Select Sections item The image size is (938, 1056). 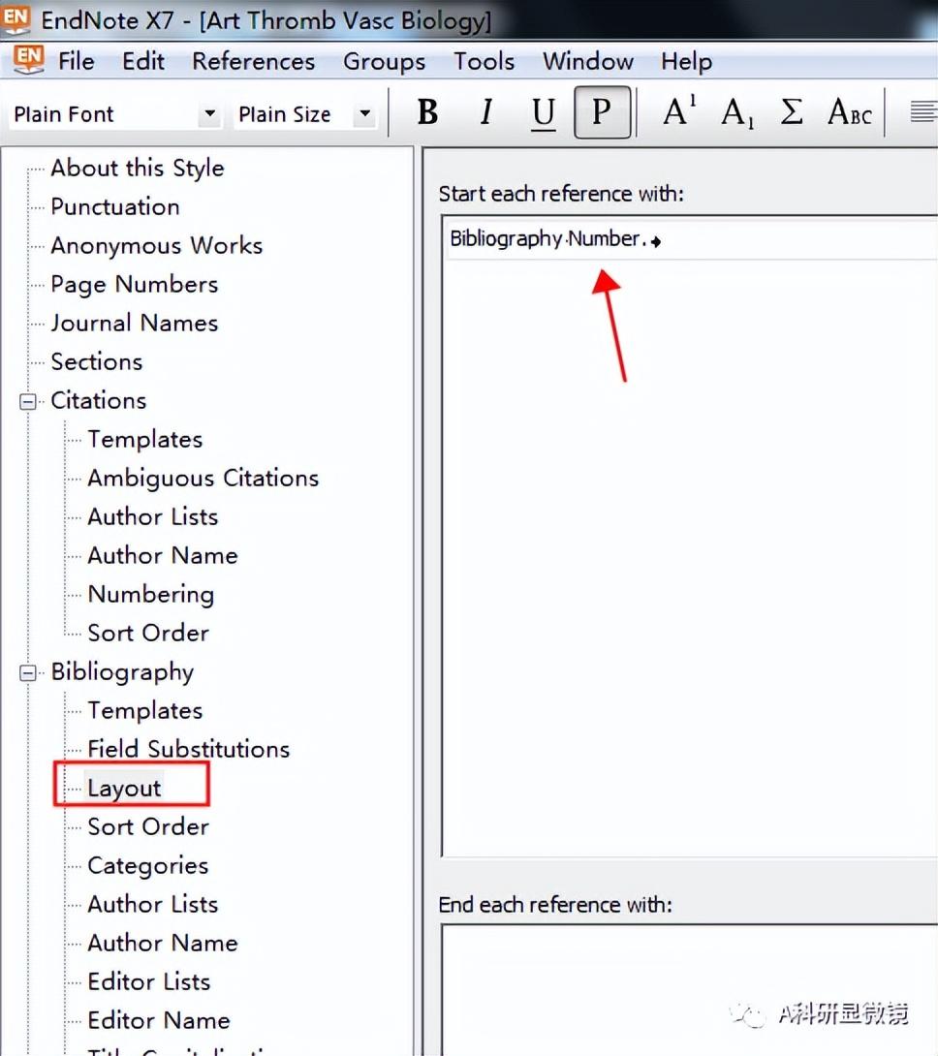tap(96, 361)
